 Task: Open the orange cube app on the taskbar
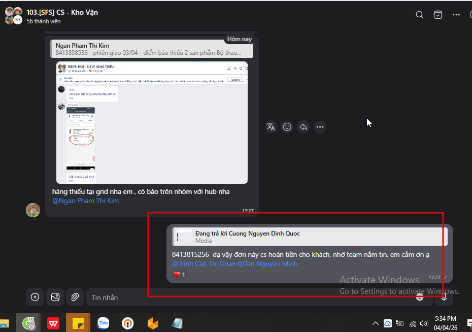153,323
